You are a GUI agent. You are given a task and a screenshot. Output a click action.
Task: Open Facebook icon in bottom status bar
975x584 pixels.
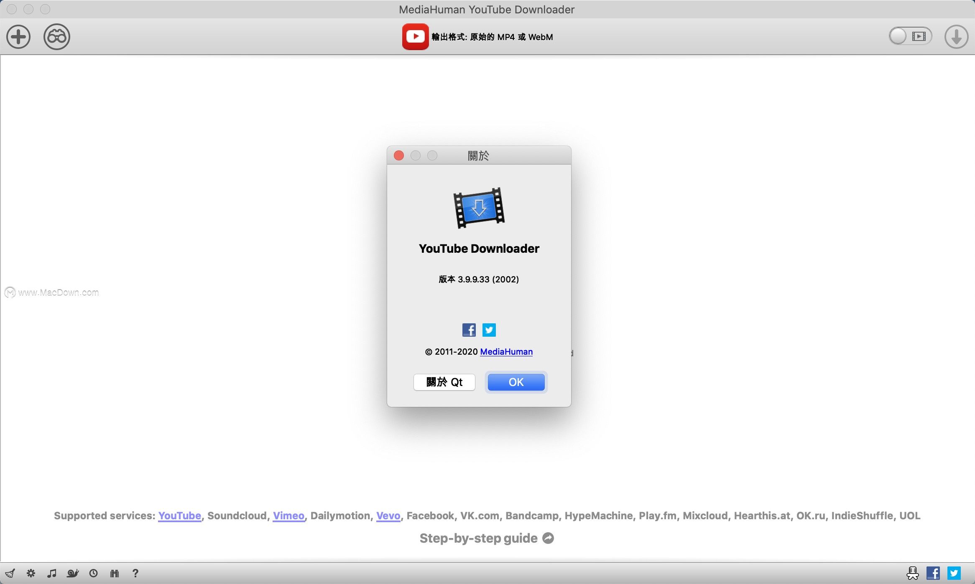[933, 573]
